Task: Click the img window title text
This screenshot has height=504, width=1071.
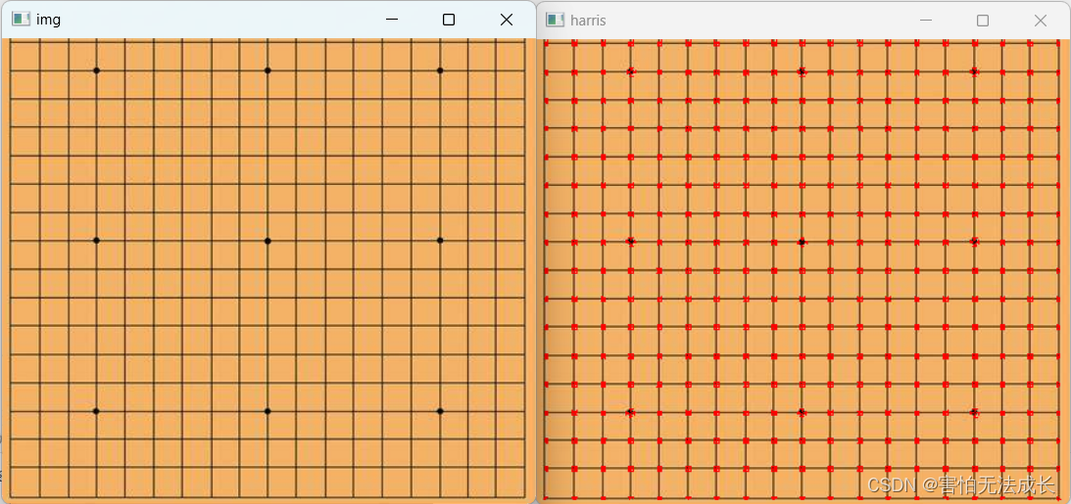Action: [x=48, y=20]
